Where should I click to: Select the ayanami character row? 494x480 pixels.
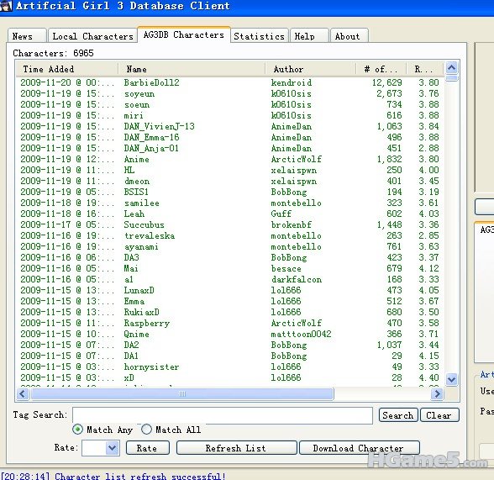tap(230, 246)
